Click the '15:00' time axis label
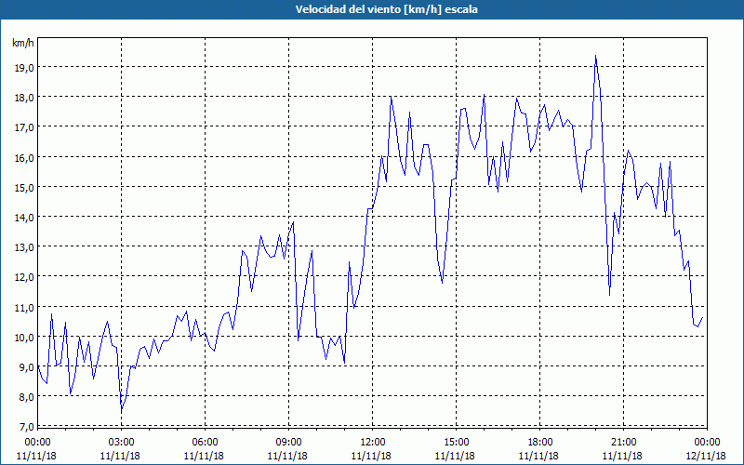 click(x=456, y=443)
